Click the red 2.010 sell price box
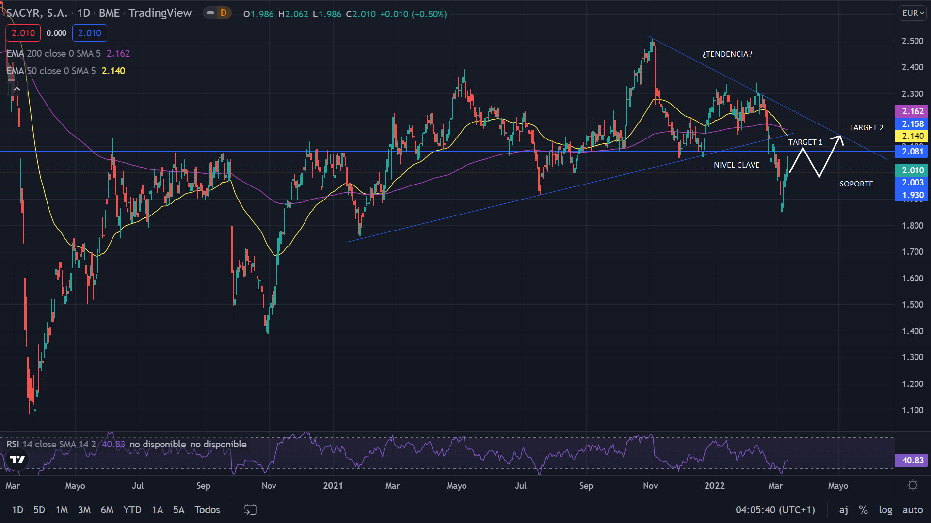Image resolution: width=931 pixels, height=523 pixels. [x=23, y=33]
